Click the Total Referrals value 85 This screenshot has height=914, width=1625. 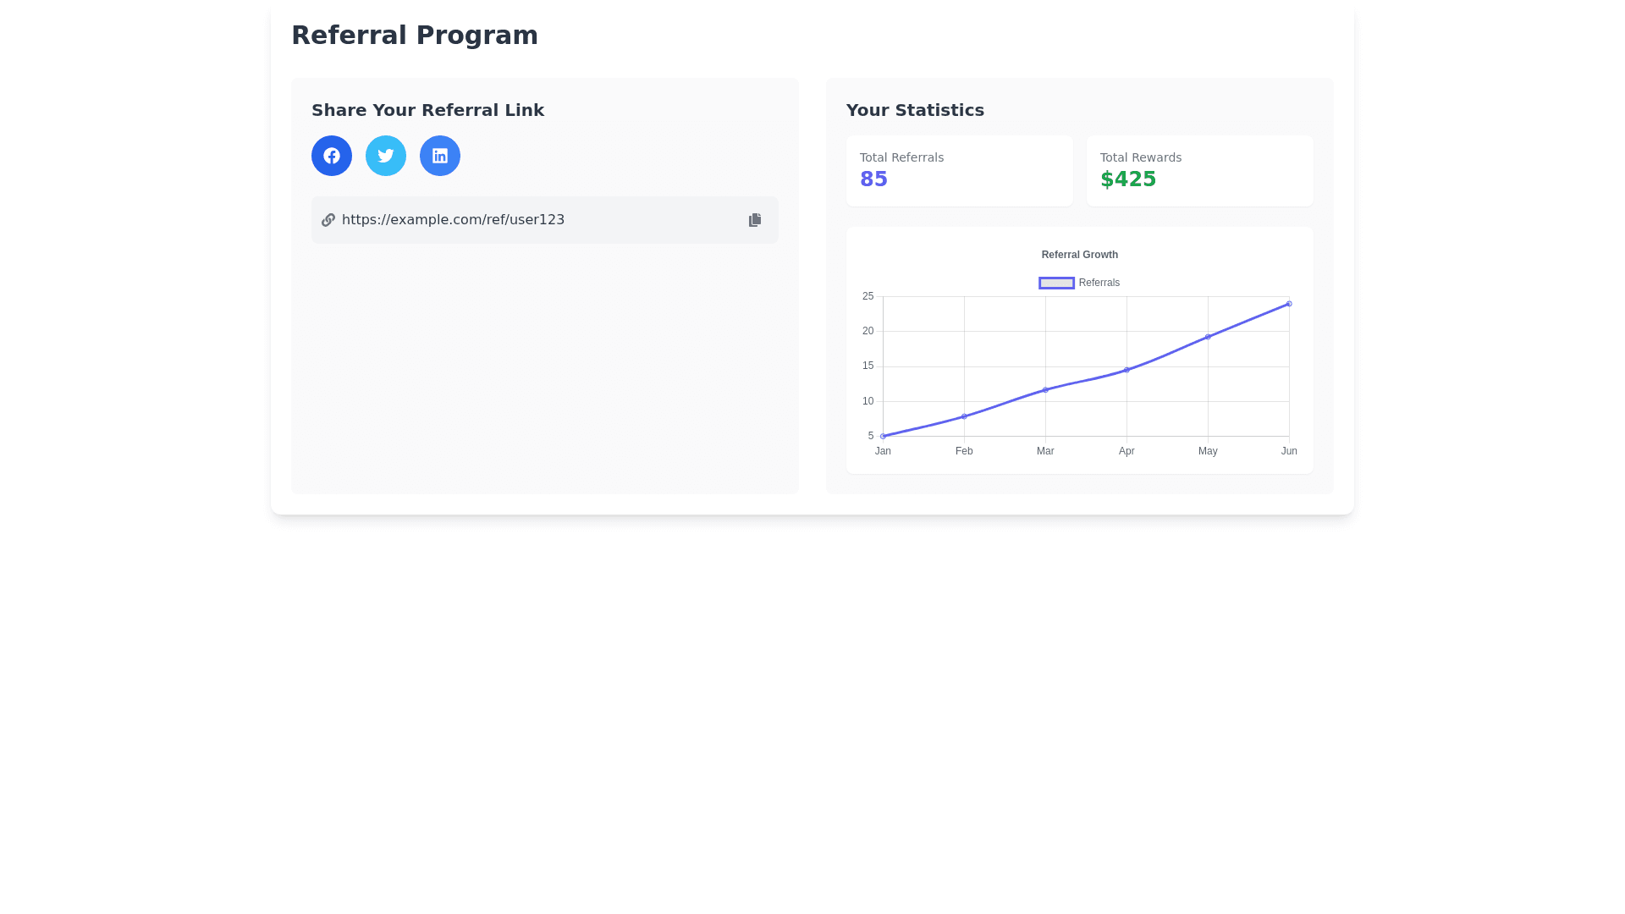873,179
